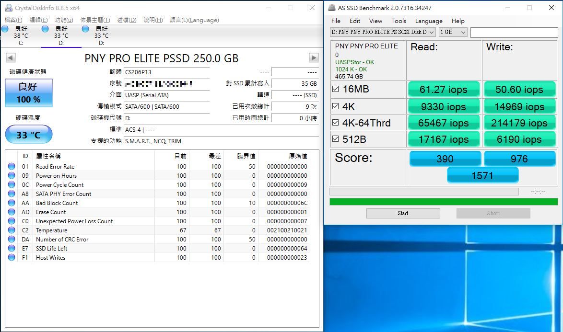Click the 33 °C temperature button
The width and height of the screenshot is (563, 332).
[x=29, y=135]
